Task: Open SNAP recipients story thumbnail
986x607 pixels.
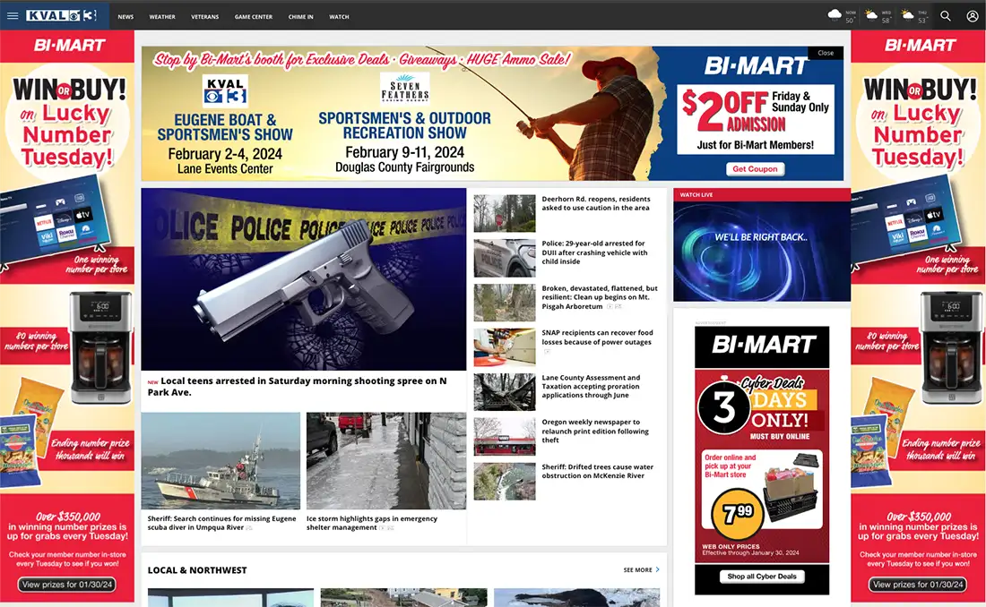Action: (505, 347)
